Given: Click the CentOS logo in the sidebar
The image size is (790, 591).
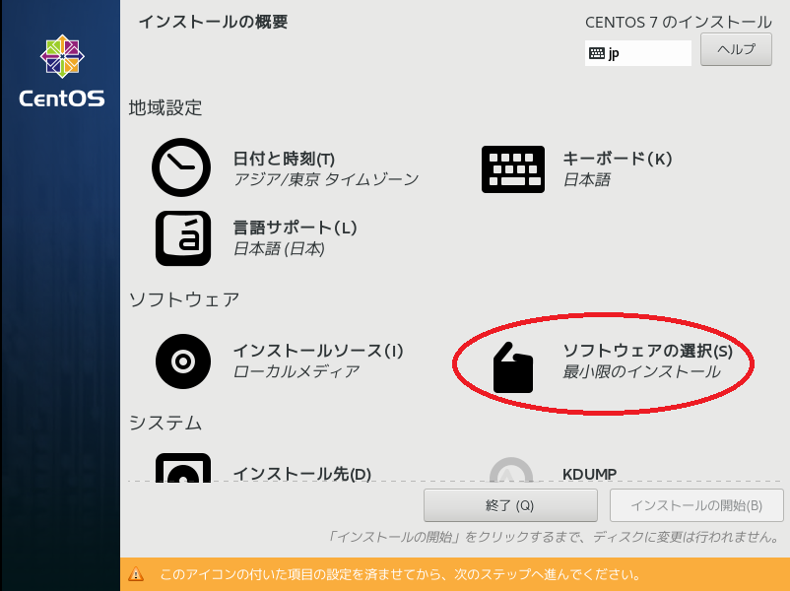Looking at the screenshot, I should pyautogui.click(x=62, y=71).
